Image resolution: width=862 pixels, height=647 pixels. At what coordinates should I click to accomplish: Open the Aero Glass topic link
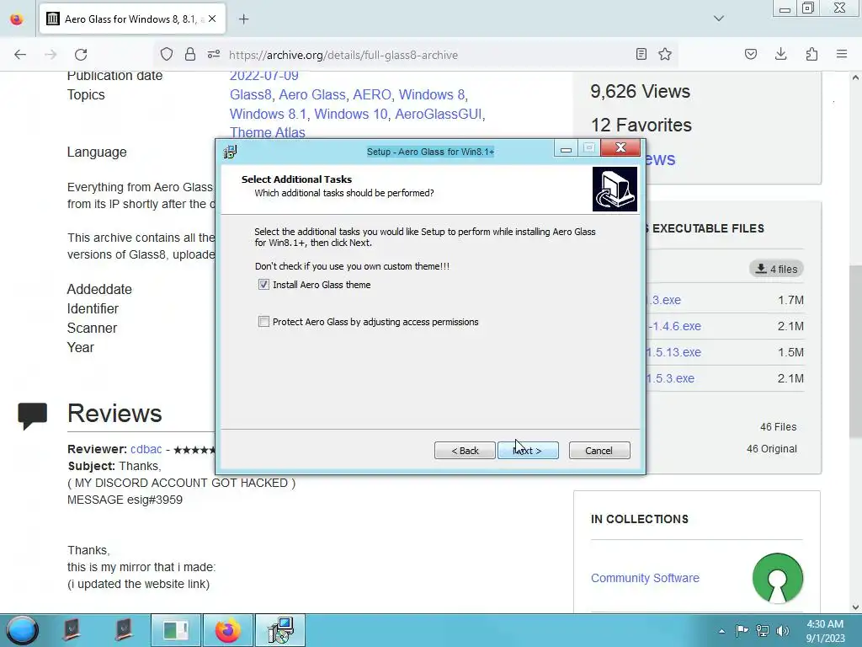tap(312, 94)
